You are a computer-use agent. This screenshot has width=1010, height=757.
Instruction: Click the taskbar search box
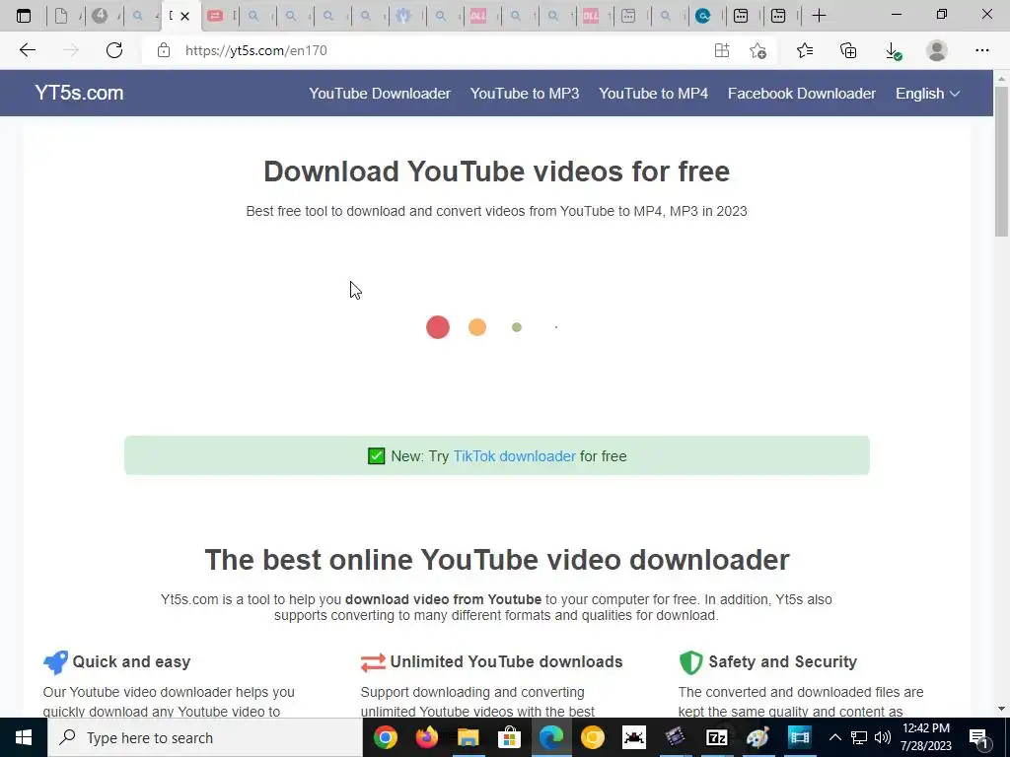pos(205,737)
